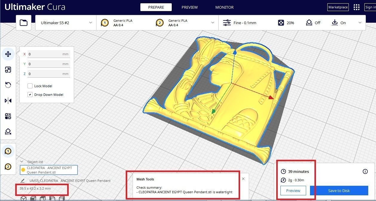Click the X position input field
The height and width of the screenshot is (201, 376).
[49, 54]
